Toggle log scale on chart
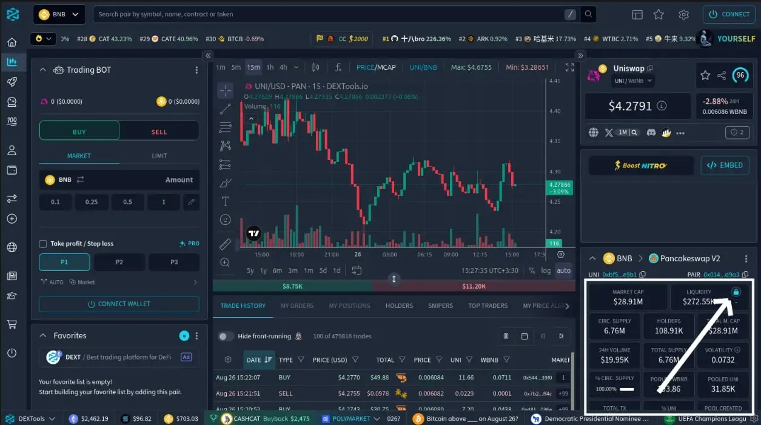This screenshot has width=761, height=425. point(546,270)
